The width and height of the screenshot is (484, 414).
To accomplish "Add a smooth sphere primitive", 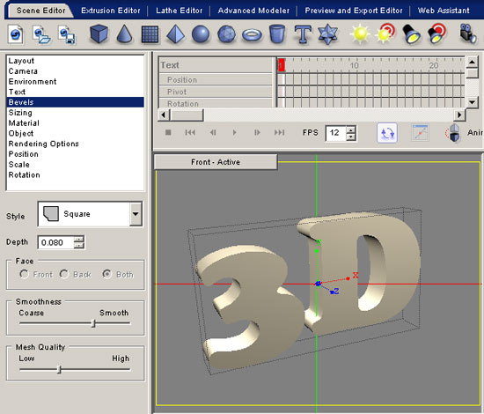I will [x=201, y=34].
